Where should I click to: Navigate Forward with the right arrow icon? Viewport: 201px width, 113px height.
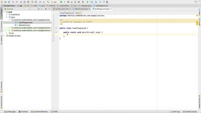click(x=44, y=2)
